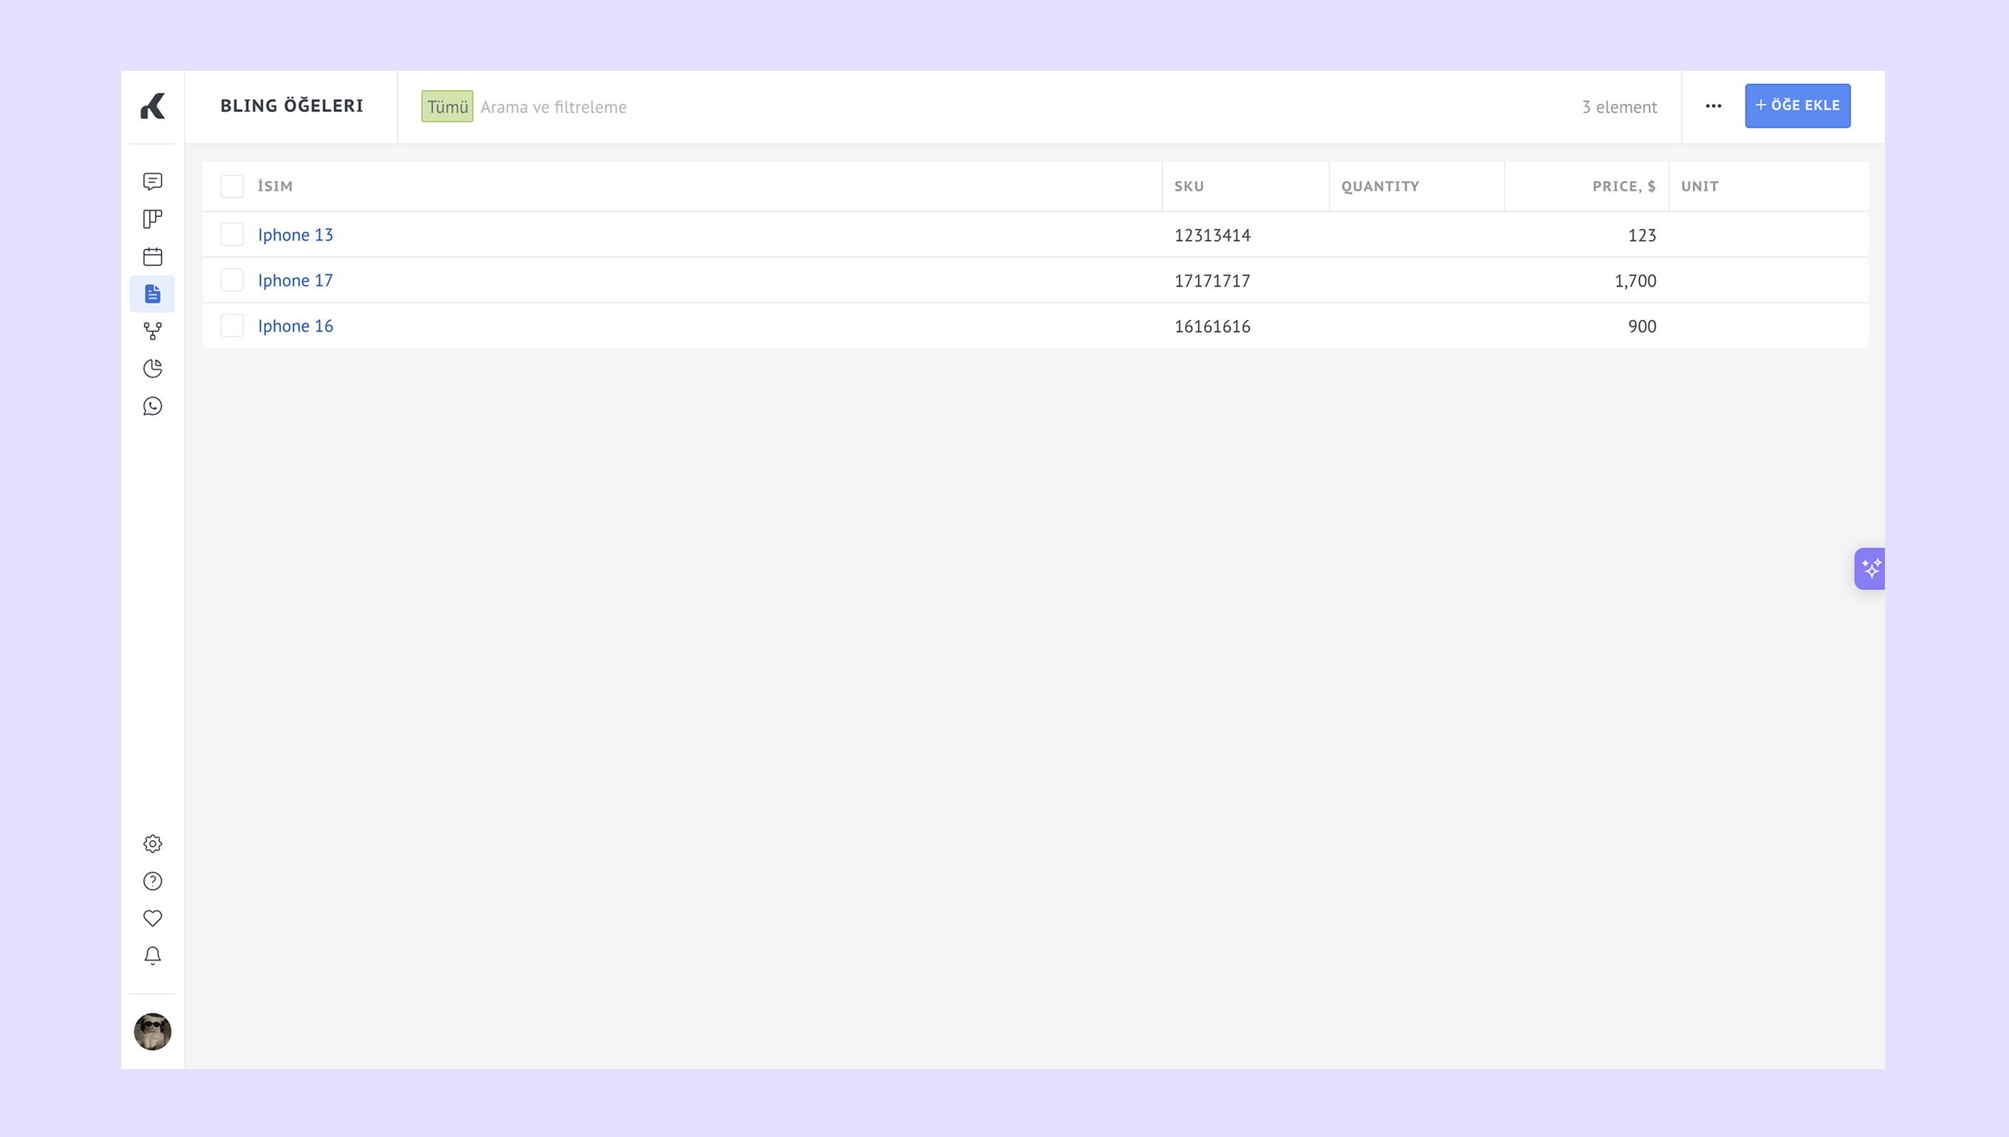Open the settings gear icon
Image resolution: width=2009 pixels, height=1137 pixels.
(152, 843)
